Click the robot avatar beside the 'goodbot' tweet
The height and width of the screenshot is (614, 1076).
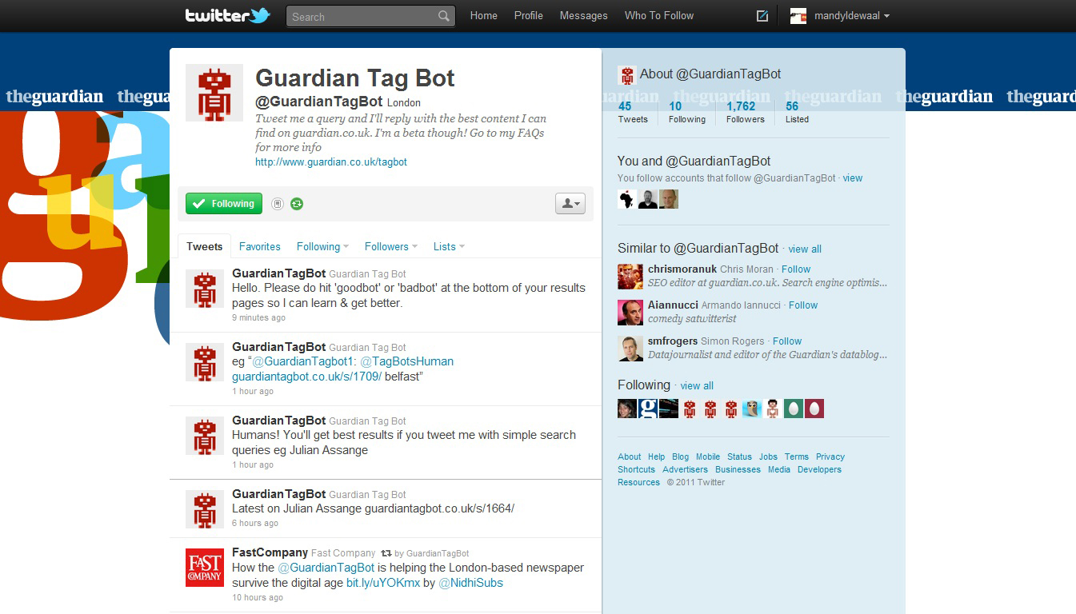tap(205, 289)
